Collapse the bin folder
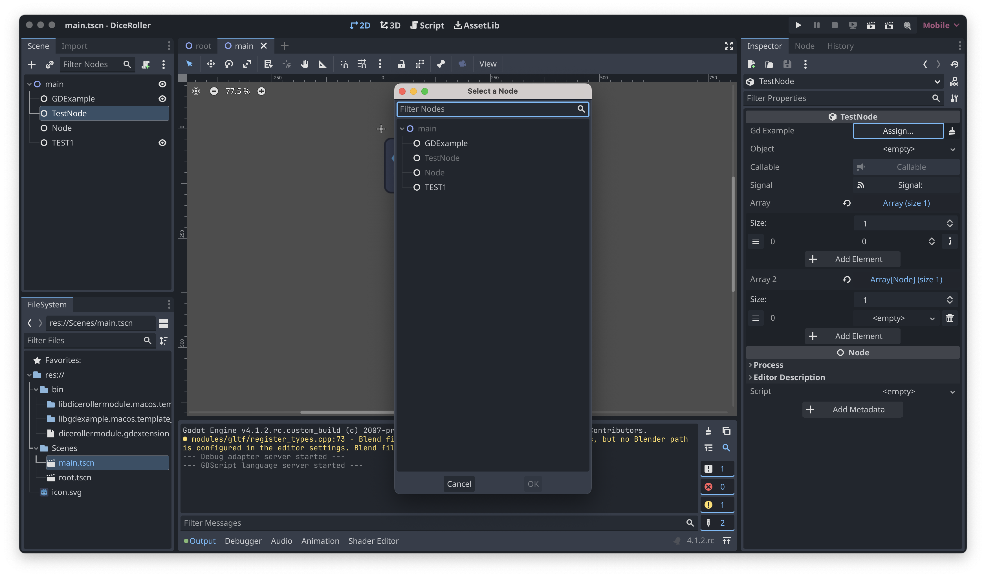The width and height of the screenshot is (986, 577). pos(36,390)
